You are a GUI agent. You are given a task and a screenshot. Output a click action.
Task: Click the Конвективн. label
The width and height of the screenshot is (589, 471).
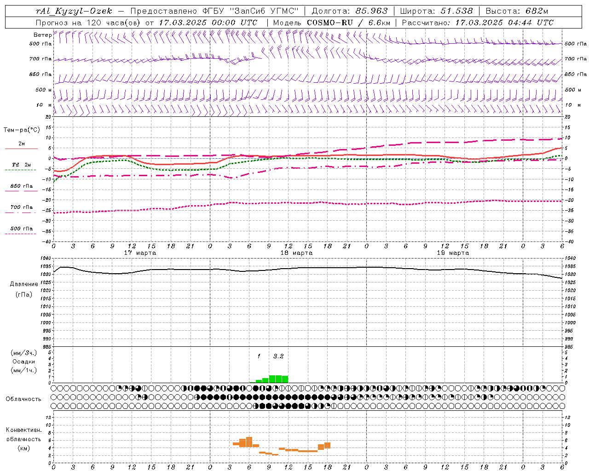pos(23,430)
